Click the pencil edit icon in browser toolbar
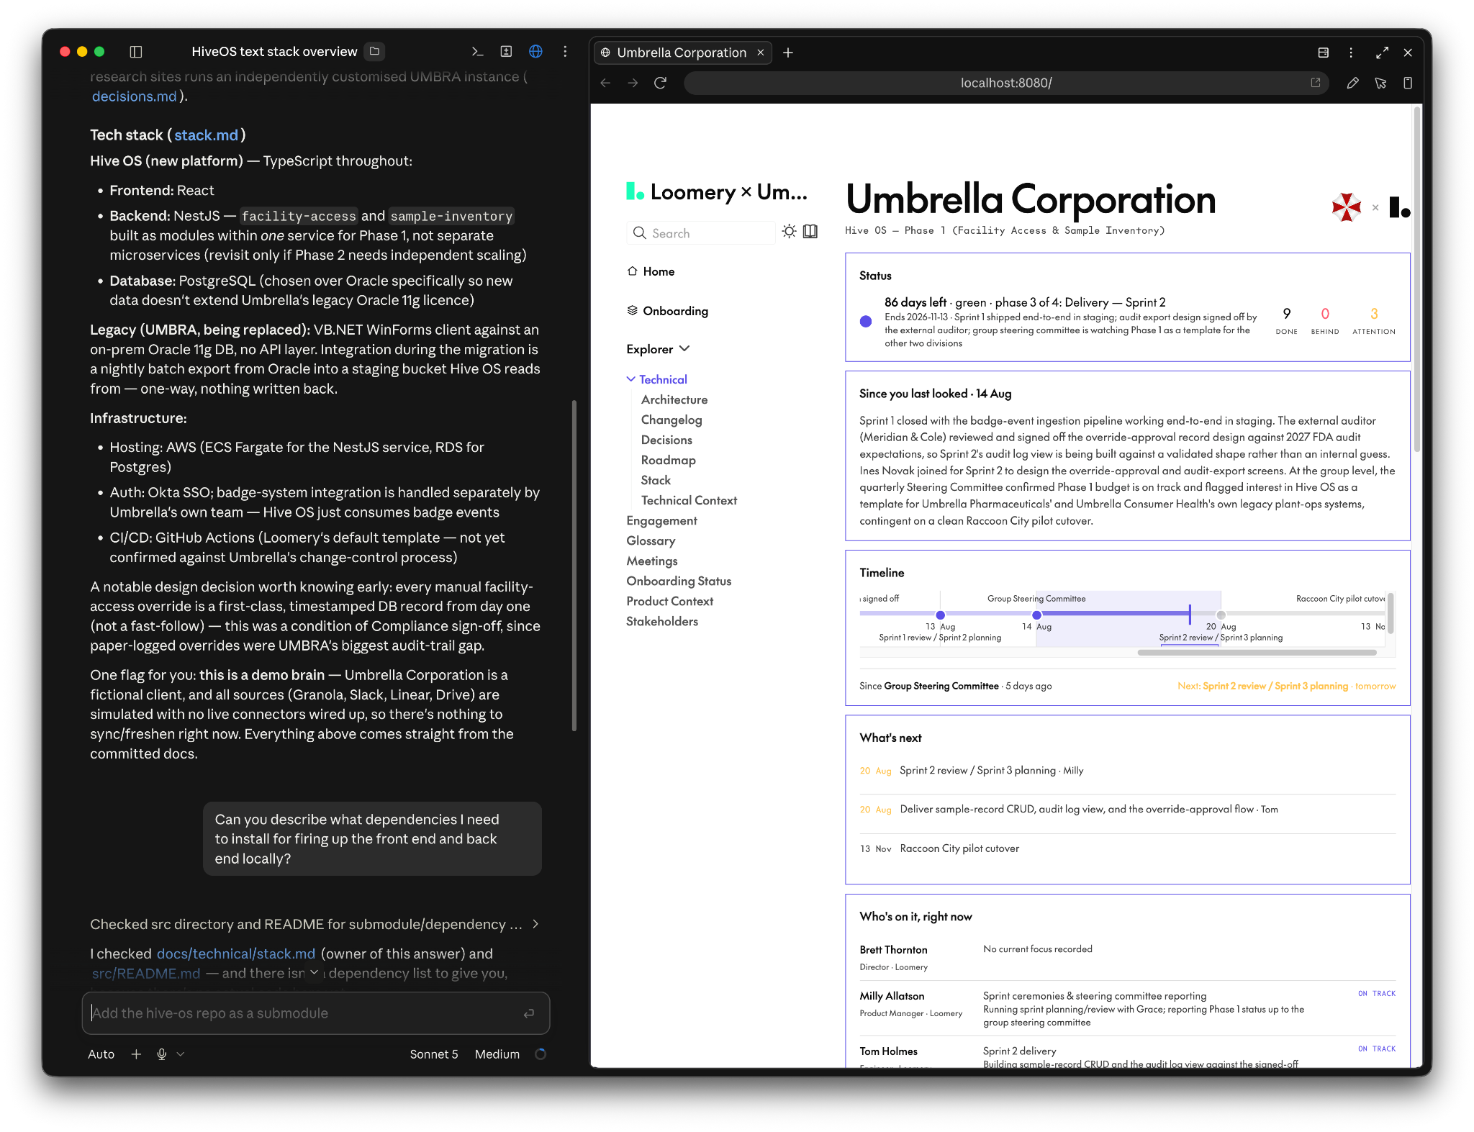Screen dimensions: 1474x1132 [1353, 83]
